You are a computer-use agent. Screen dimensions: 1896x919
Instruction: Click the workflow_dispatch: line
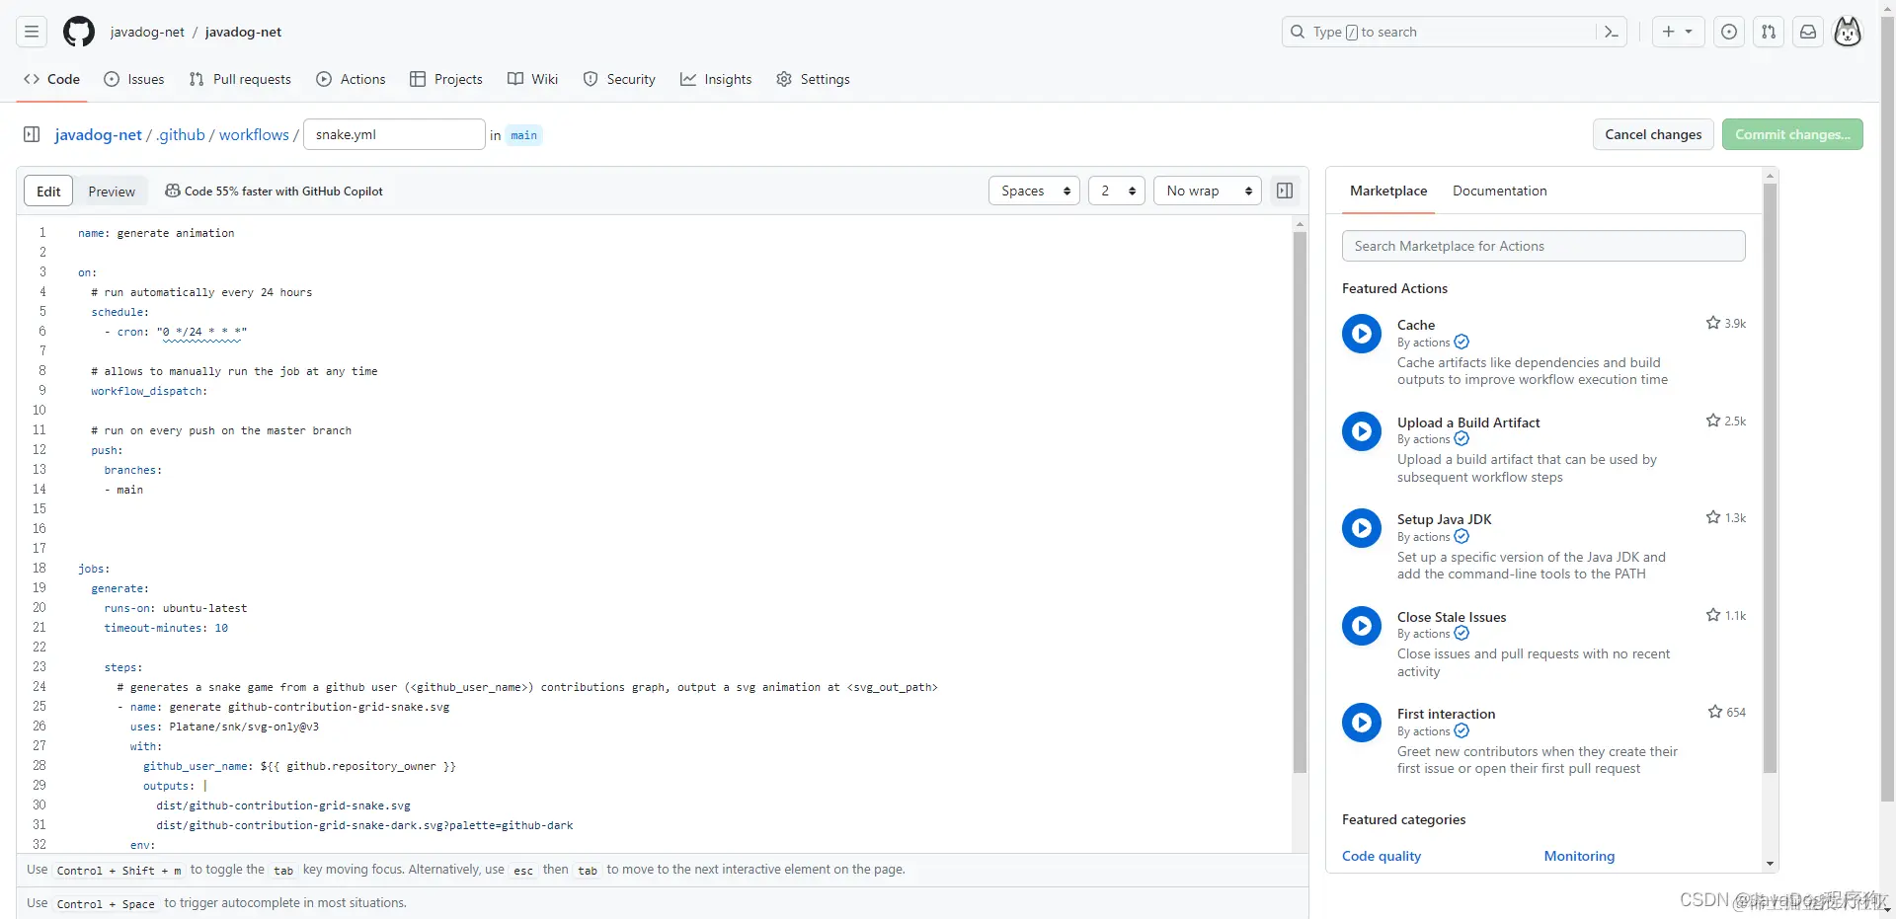(149, 391)
